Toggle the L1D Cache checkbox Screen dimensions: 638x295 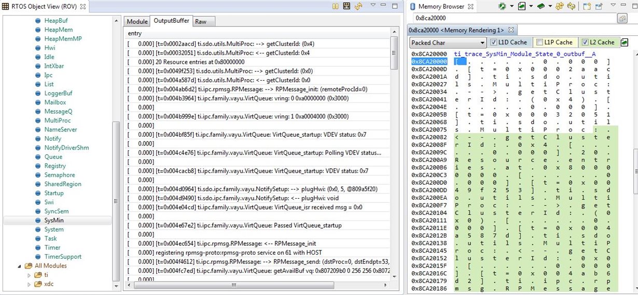coord(493,42)
